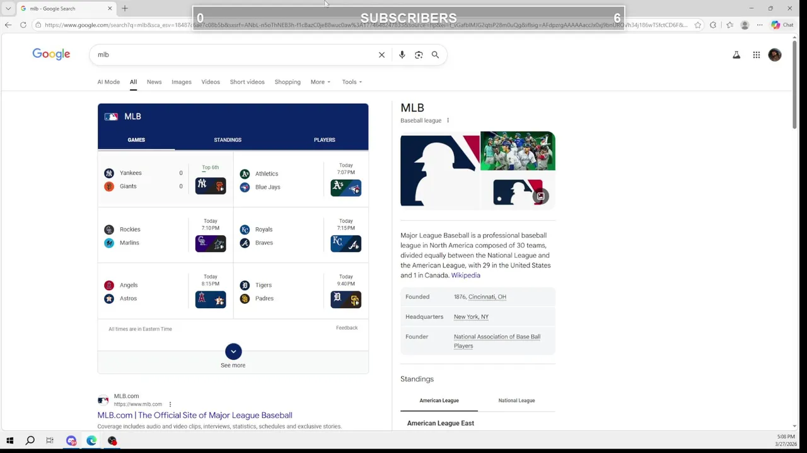The image size is (807, 453).
Task: Open the browser tab list chevron
Action: click(x=8, y=9)
